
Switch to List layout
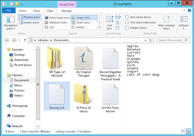(x=49, y=27)
